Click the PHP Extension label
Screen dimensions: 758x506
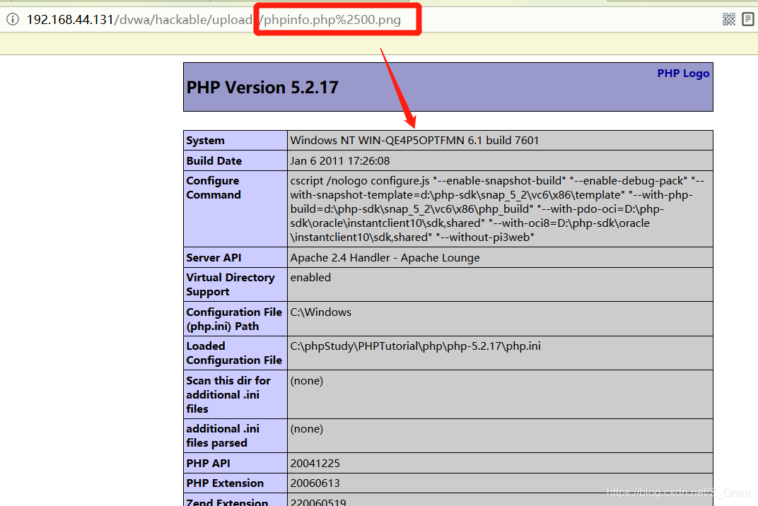coord(225,483)
